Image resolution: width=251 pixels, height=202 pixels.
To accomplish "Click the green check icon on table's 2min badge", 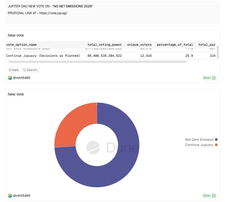I will (214, 78).
